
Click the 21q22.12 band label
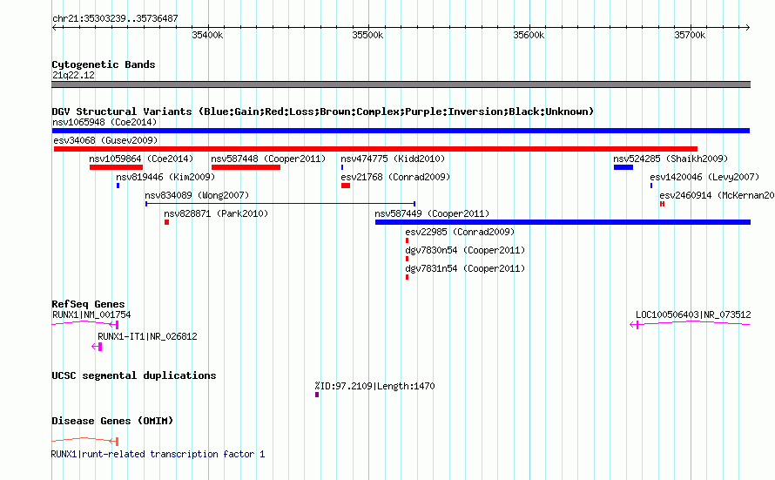[73, 75]
